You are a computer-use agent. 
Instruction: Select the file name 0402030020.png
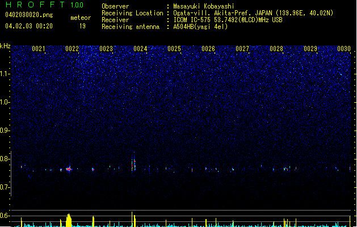tap(29, 15)
